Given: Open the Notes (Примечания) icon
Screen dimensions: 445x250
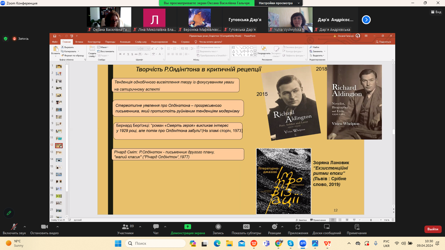Looking at the screenshot, I should point(357,227).
